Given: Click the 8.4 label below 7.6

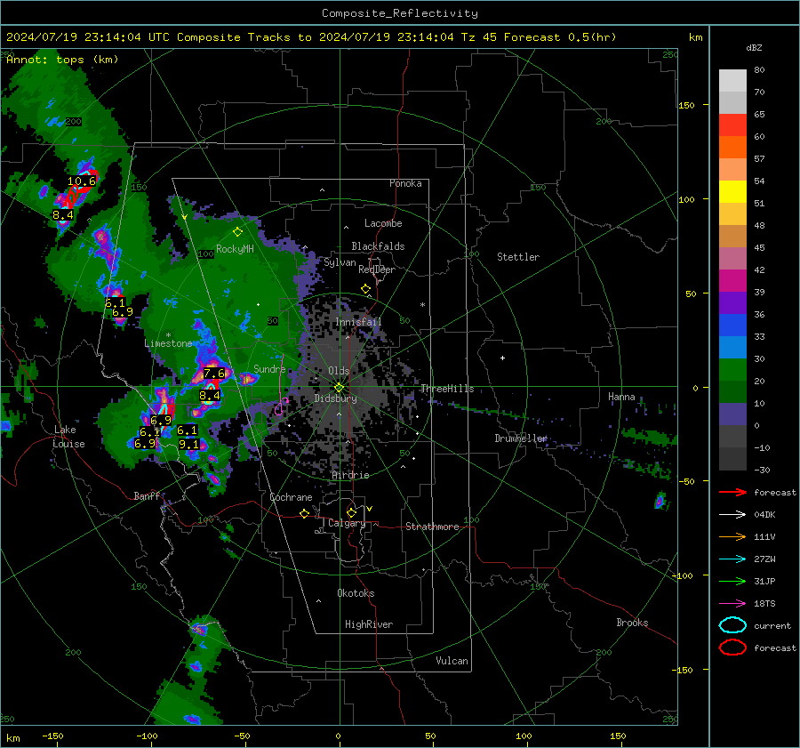Looking at the screenshot, I should [x=210, y=395].
